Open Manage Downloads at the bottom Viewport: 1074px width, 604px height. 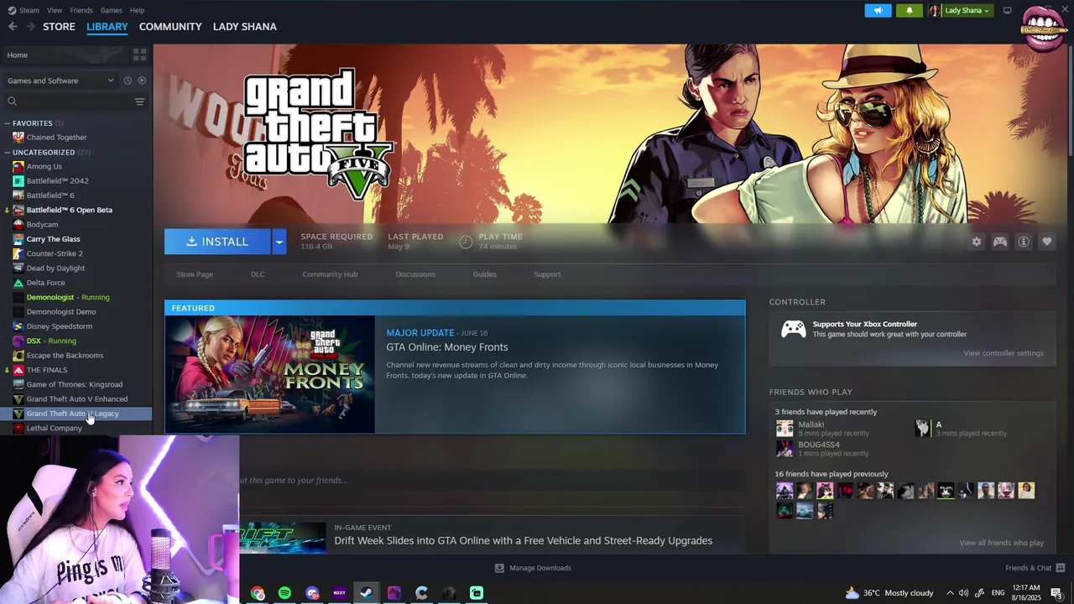click(533, 568)
